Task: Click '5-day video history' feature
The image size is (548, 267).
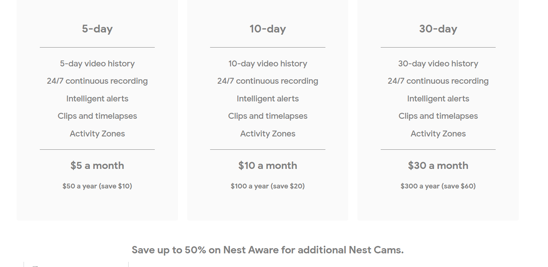Action: (97, 64)
